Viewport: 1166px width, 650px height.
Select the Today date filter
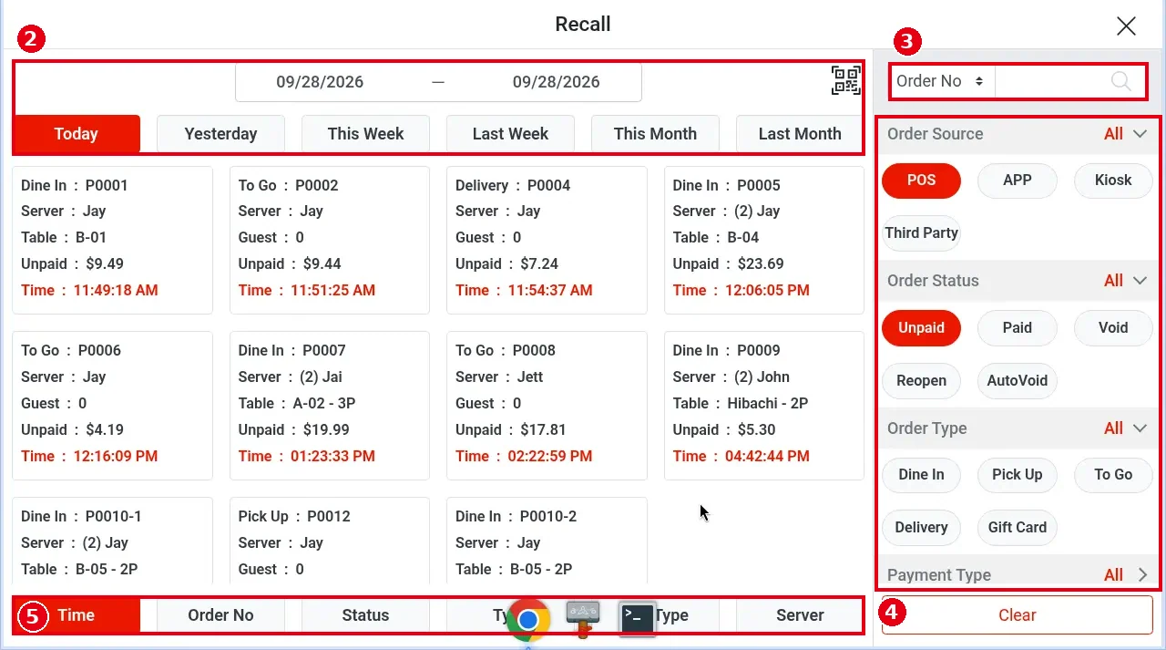click(x=77, y=133)
